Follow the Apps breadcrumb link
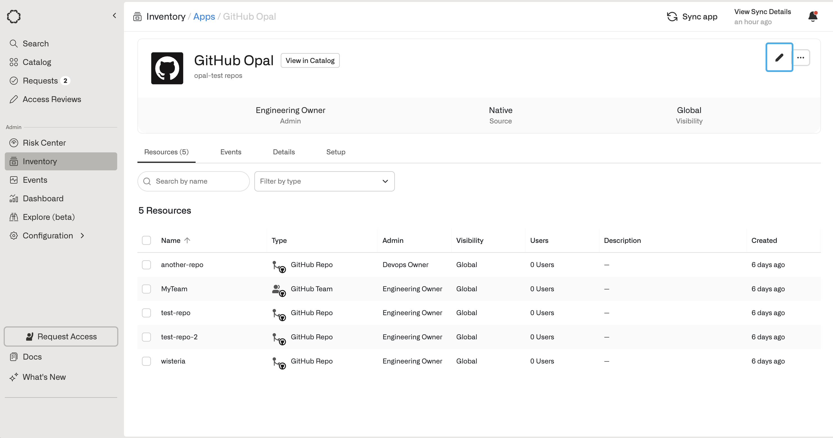 pos(204,17)
